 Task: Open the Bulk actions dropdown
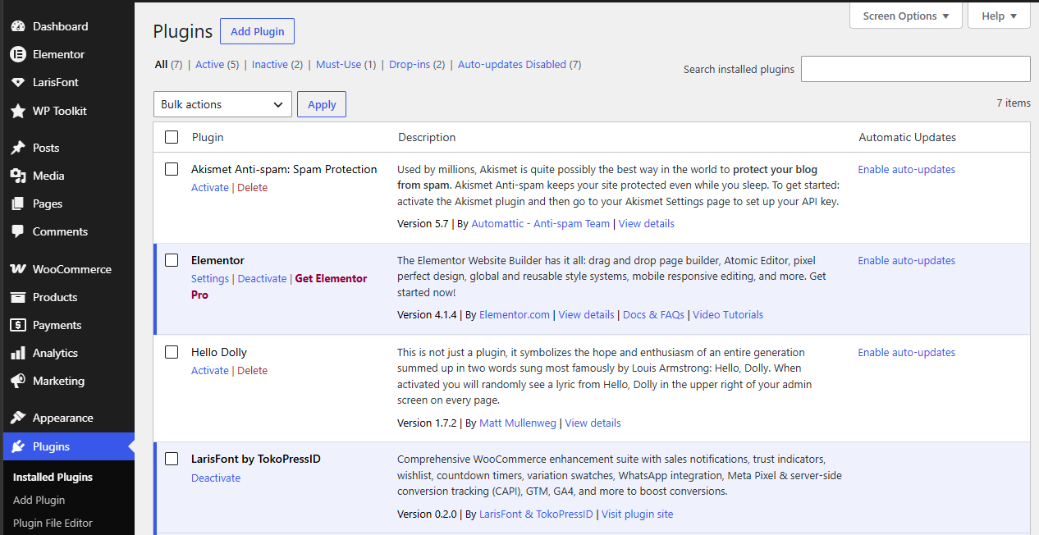(222, 104)
